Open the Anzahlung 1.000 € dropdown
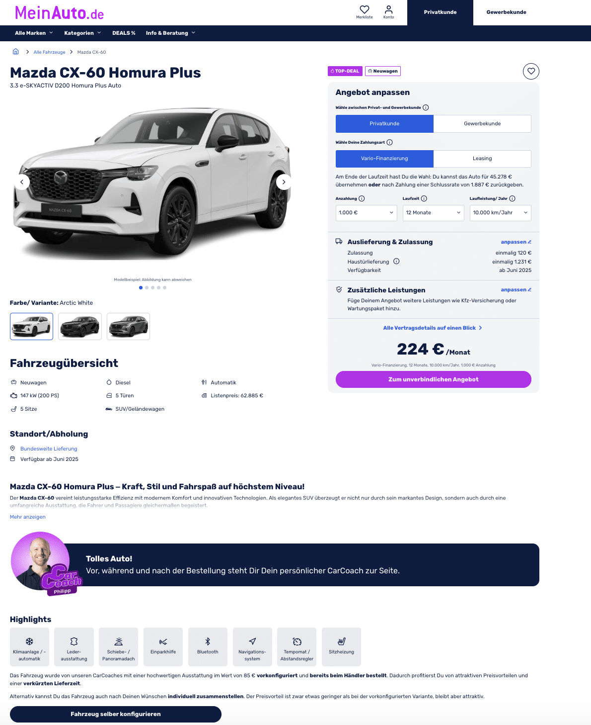 coord(367,213)
